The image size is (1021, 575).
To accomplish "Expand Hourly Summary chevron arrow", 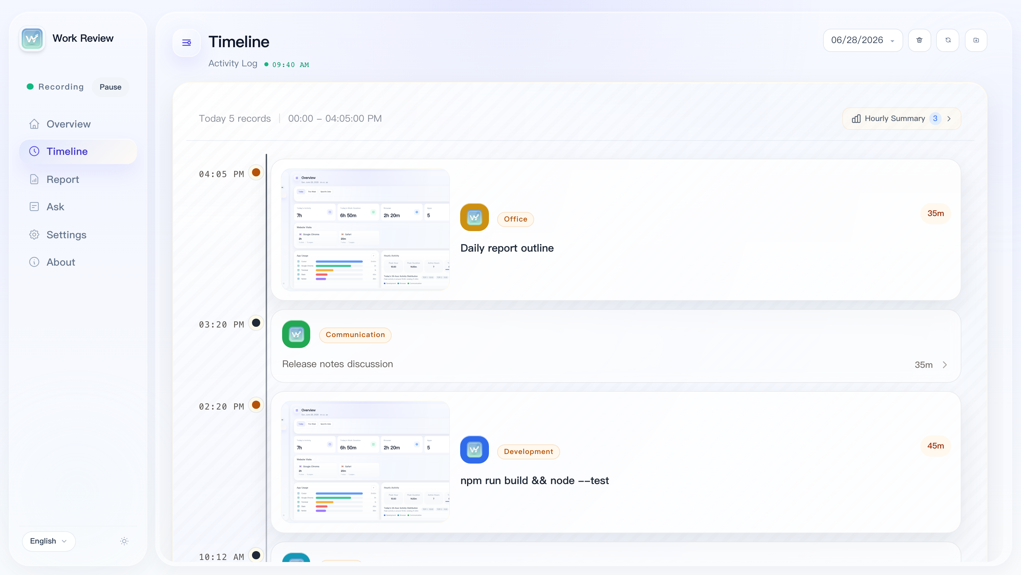I will click(949, 119).
